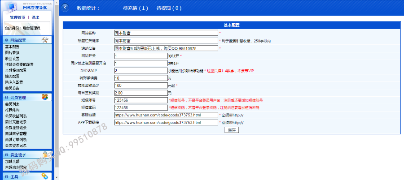
Task: Open 商城商品管理 in the sidebar
Action: tap(16, 134)
